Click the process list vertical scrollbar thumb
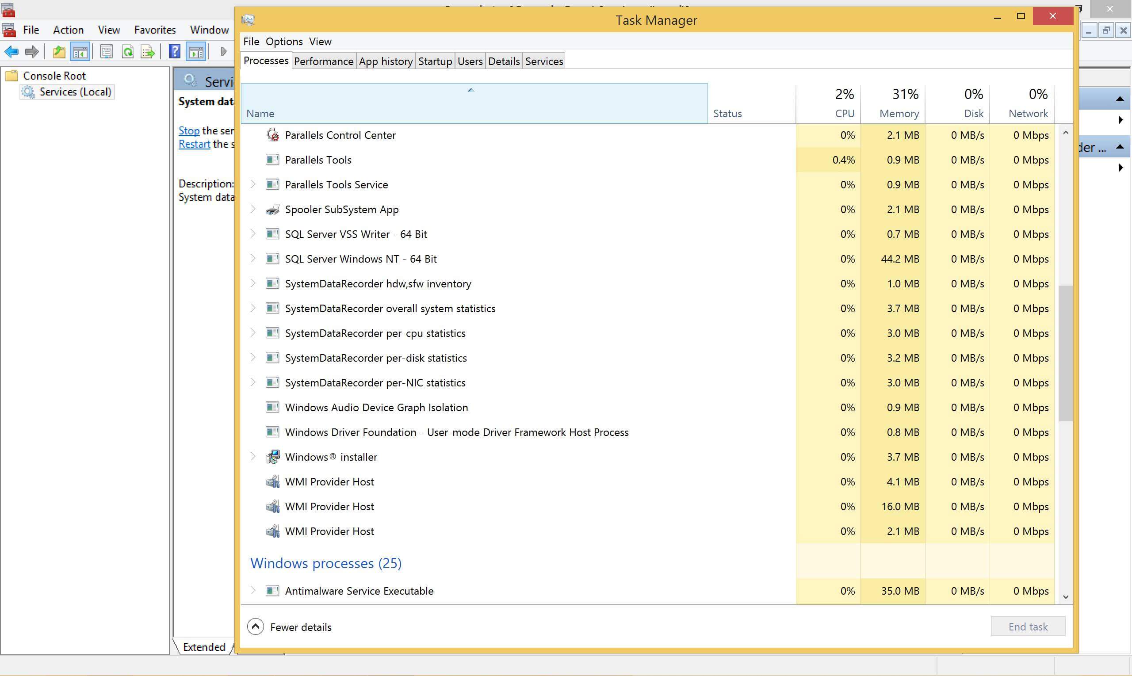This screenshot has width=1132, height=676. click(1065, 353)
